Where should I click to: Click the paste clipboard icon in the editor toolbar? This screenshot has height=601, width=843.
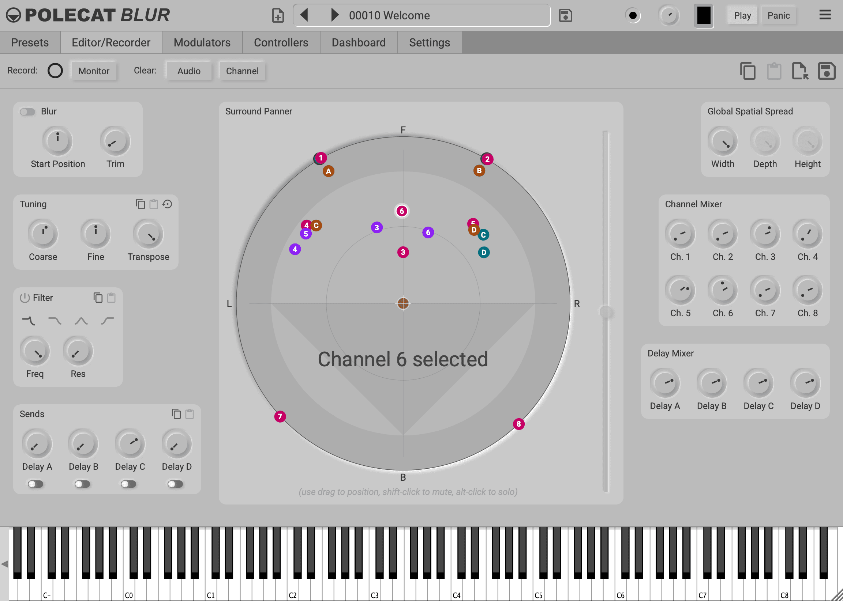click(x=774, y=71)
